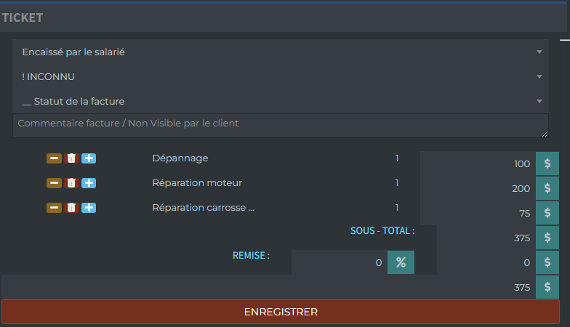
Task: Decrease quantity for Réparation moteur
Action: pos(54,183)
